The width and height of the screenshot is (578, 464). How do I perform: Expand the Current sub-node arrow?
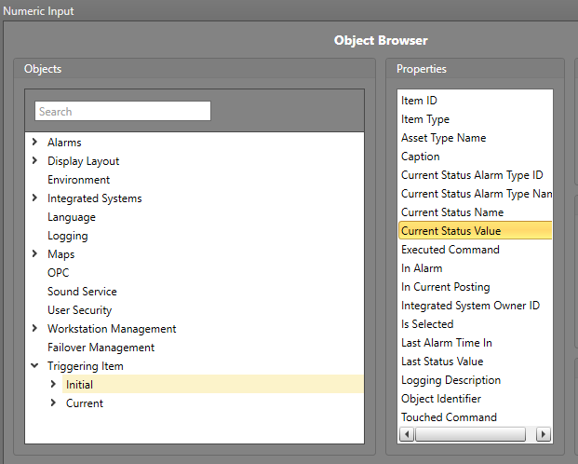coord(53,403)
